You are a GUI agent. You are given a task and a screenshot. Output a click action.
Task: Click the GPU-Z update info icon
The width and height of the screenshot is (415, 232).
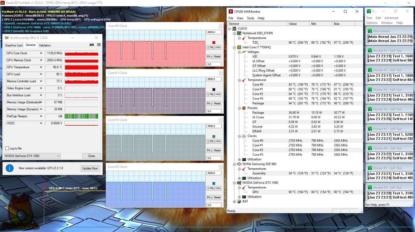tap(10, 168)
